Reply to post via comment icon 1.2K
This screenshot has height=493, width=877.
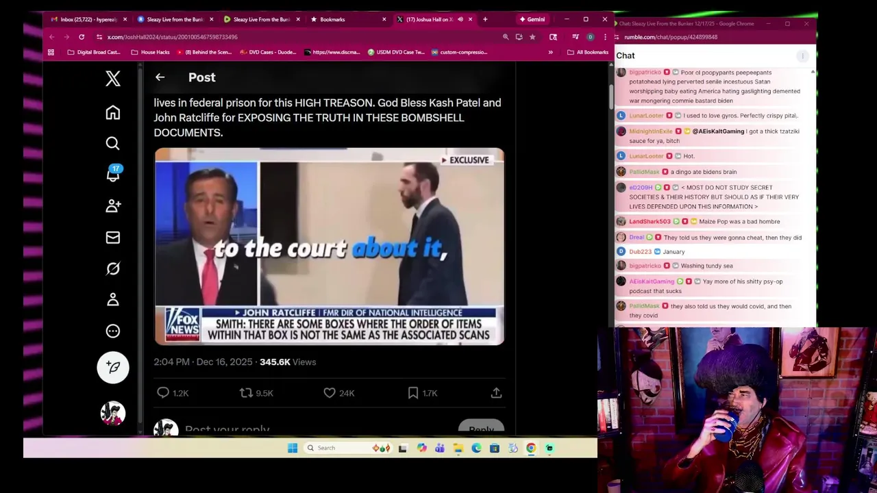[x=172, y=392]
